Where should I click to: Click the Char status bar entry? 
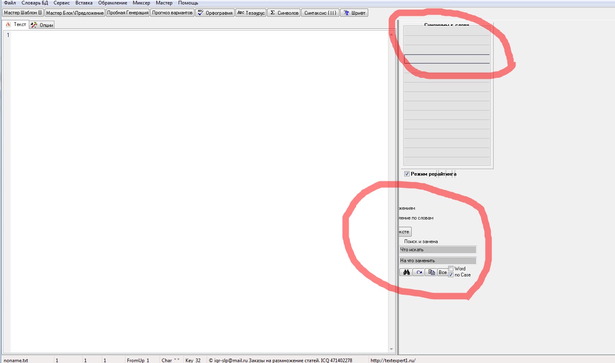[170, 360]
